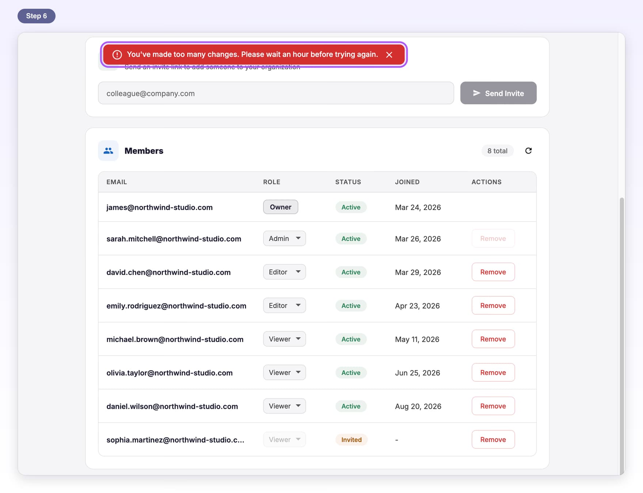643x493 pixels.
Task: Click the alert exclamation icon
Action: pos(117,55)
